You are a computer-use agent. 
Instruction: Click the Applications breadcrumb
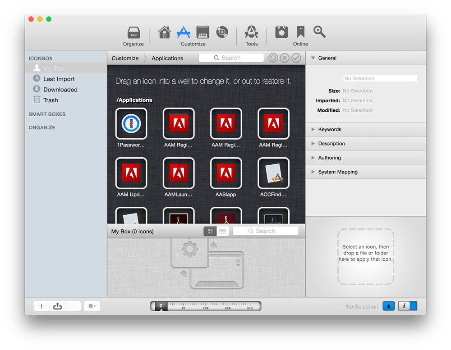pyautogui.click(x=167, y=59)
